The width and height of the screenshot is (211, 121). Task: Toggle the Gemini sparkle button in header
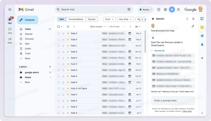point(172,10)
